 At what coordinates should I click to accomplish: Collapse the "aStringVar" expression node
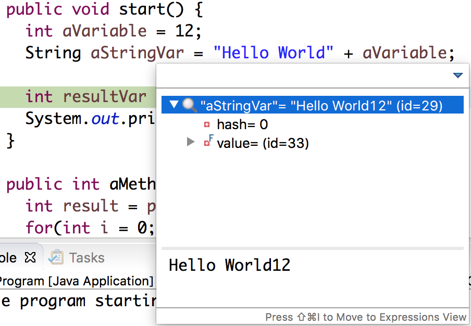pos(174,106)
